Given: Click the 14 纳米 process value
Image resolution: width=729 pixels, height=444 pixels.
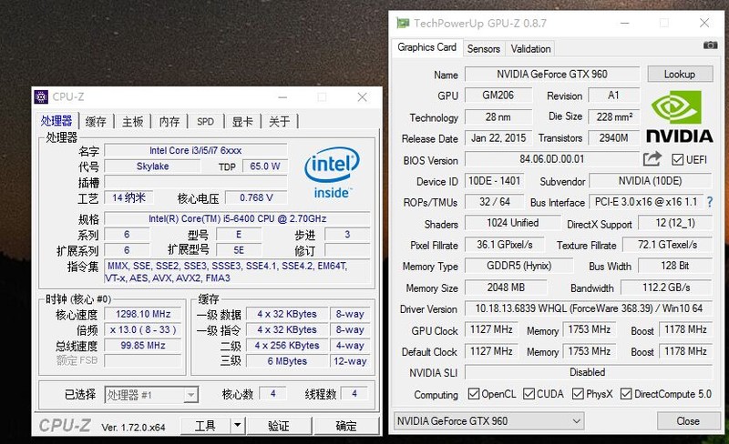Looking at the screenshot, I should point(128,197).
